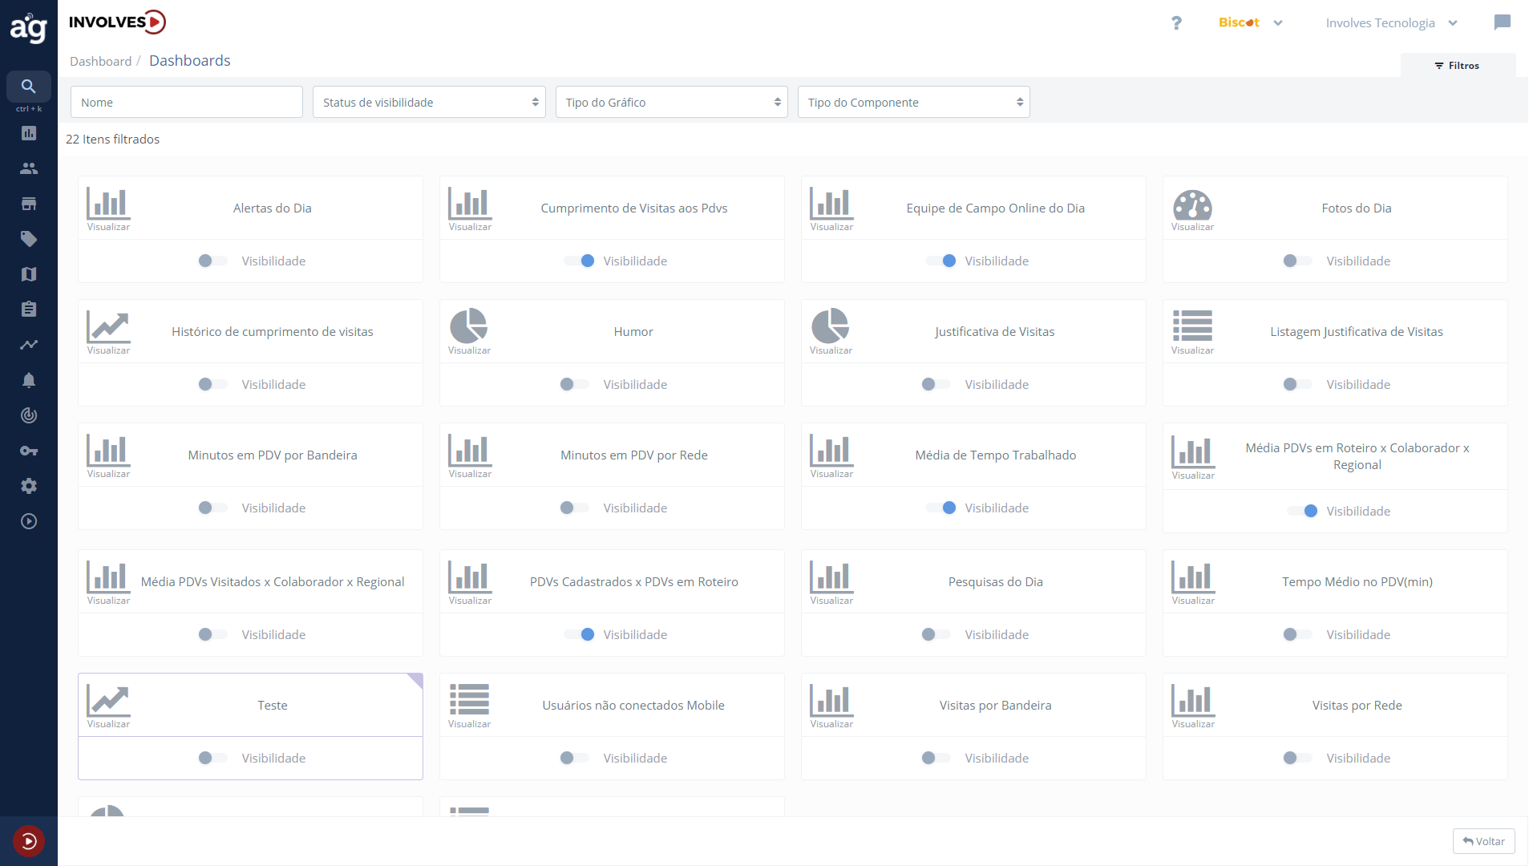Click Visualizar under Média PDVs Visitados

tap(108, 601)
